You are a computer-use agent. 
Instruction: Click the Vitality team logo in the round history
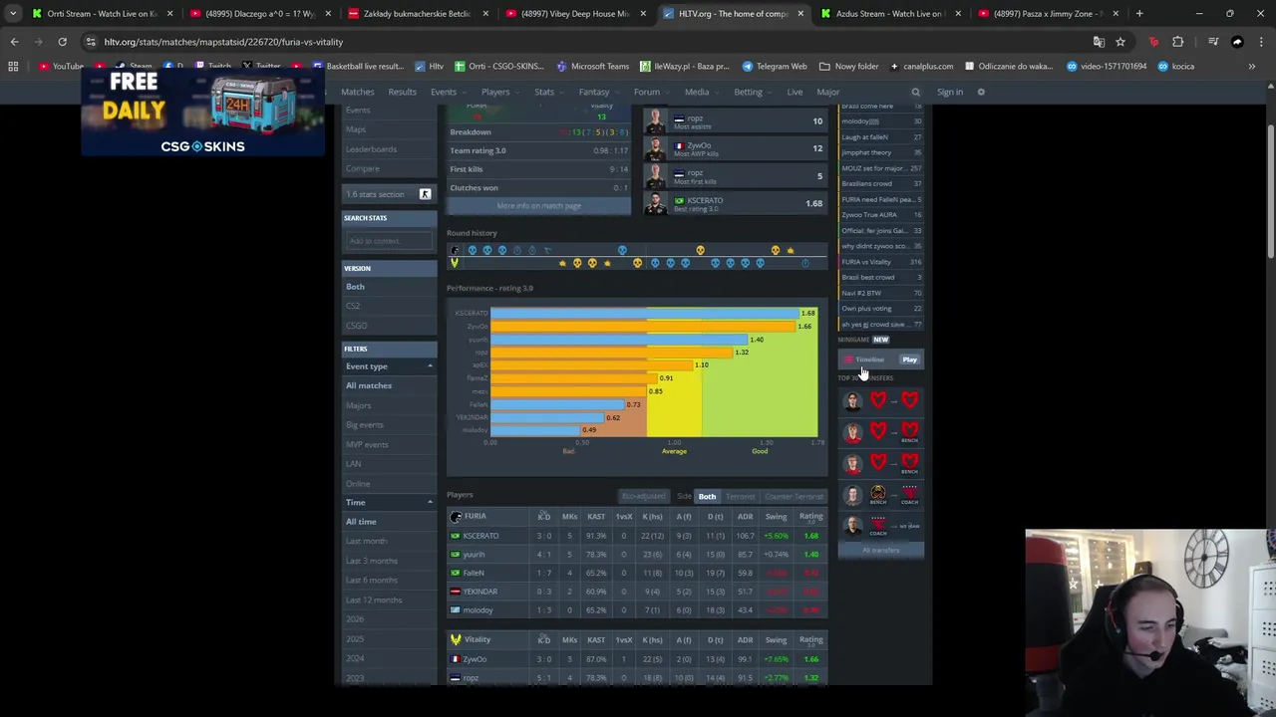point(455,263)
